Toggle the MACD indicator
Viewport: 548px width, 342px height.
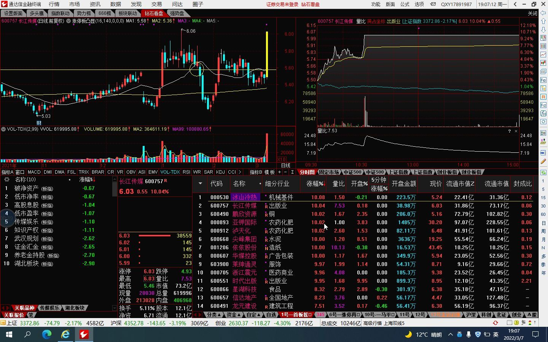click(34, 172)
